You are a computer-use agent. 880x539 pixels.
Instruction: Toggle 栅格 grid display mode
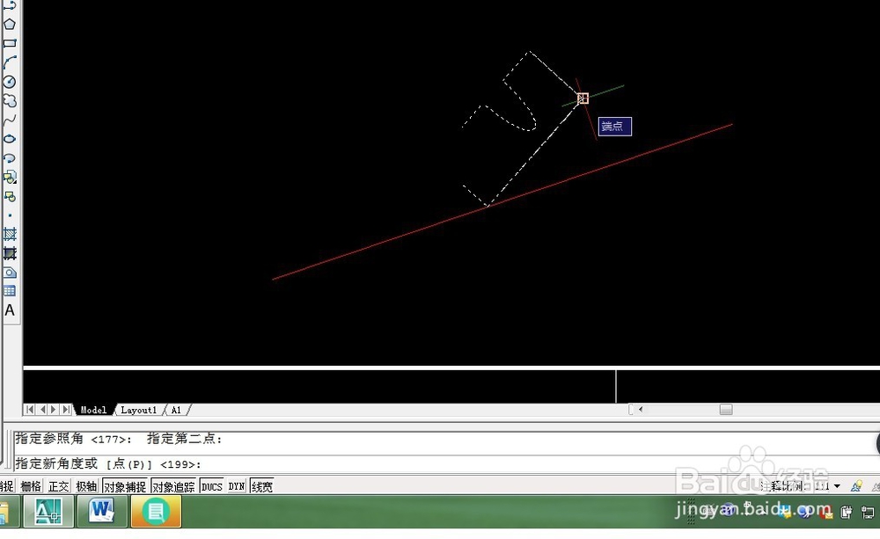pos(31,486)
